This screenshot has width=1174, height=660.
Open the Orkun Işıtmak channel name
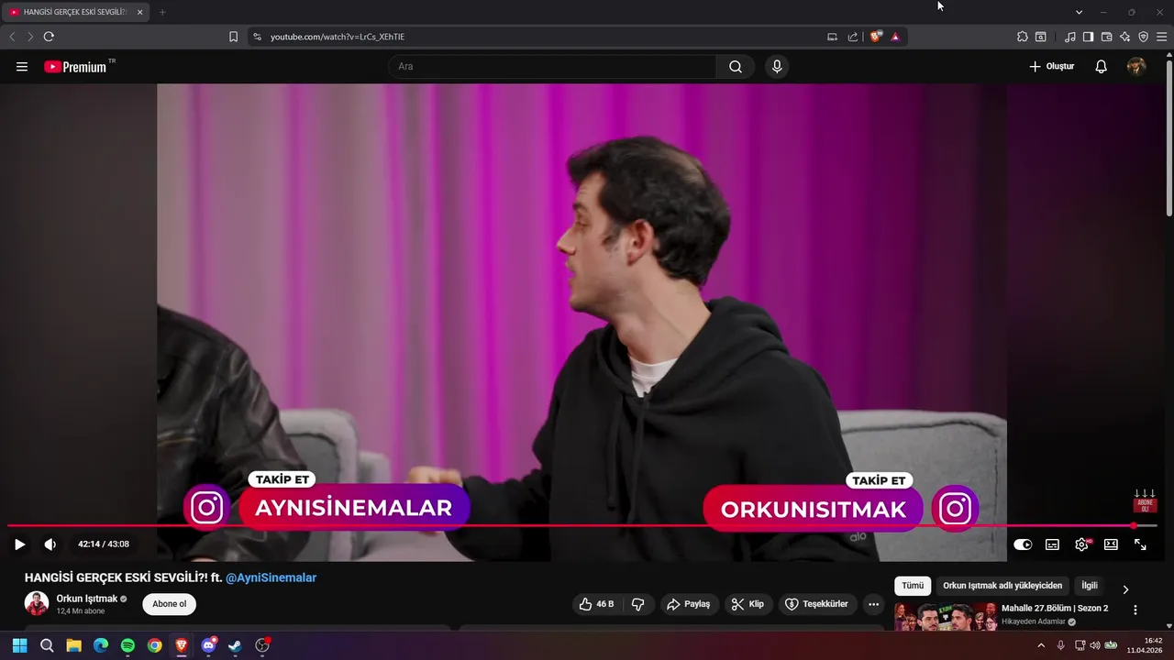(87, 599)
